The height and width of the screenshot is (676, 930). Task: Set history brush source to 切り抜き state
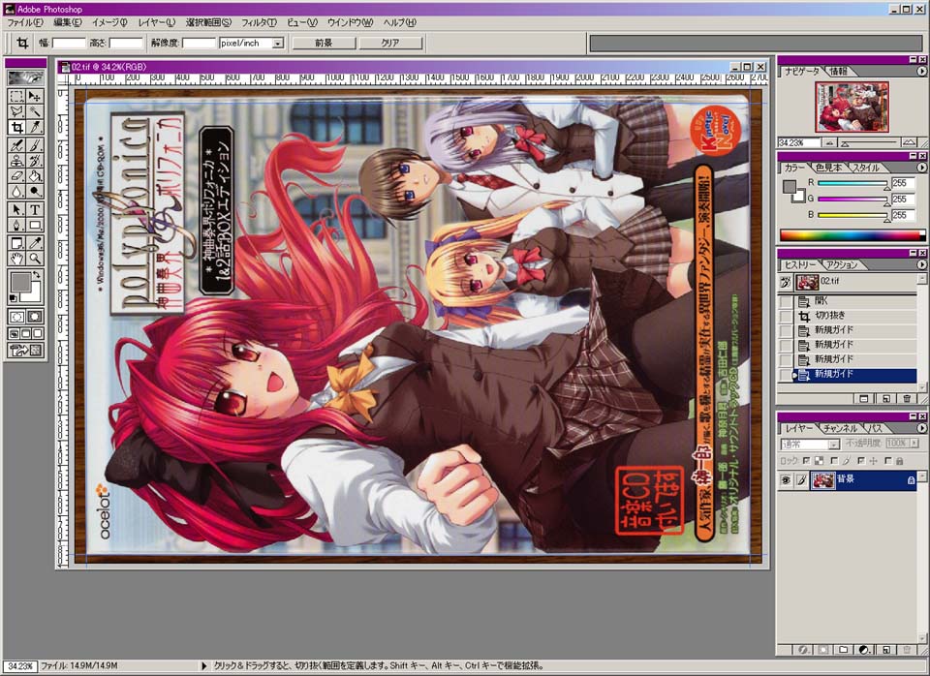tap(786, 316)
